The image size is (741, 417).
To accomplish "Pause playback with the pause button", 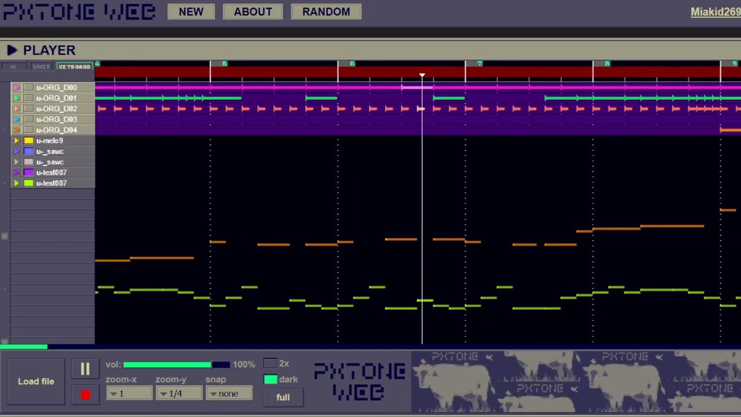I will (85, 369).
